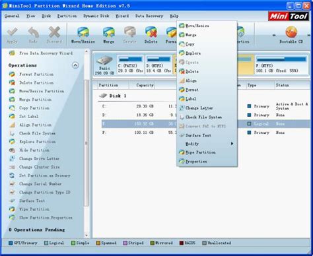Choose Copy Partition in sidebar
The image size is (313, 256).
29,108
